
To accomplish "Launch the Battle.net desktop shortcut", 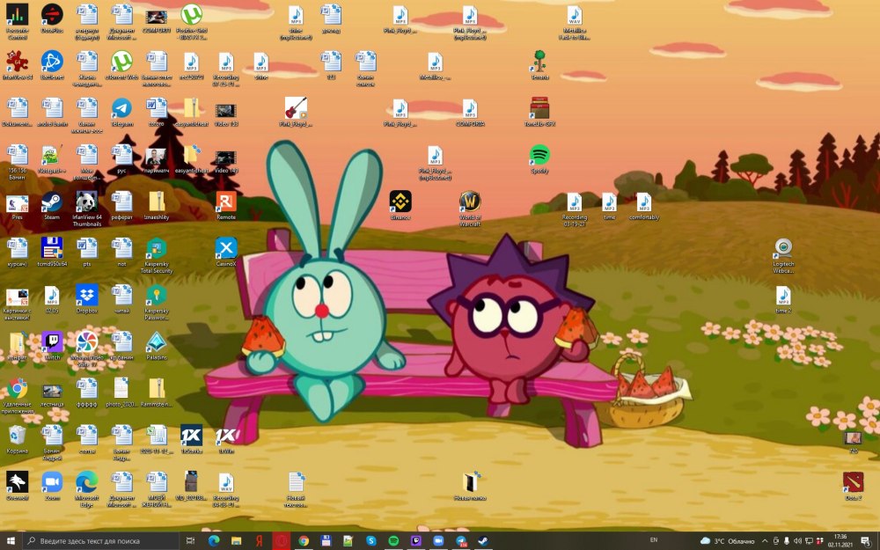I will 52,65.
